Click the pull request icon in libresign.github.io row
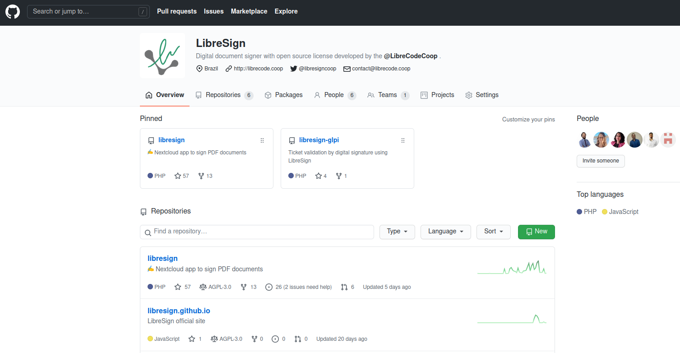The width and height of the screenshot is (680, 353). 298,339
